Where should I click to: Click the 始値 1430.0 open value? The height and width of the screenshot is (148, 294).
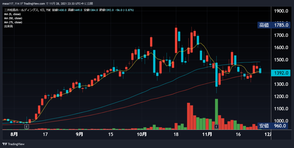59,10
